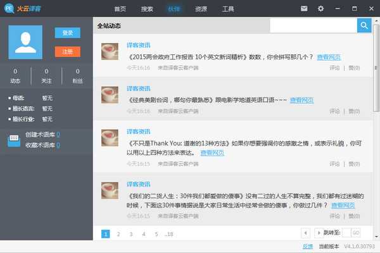Like the 二货人生 post via 赞(0)

tap(354, 216)
